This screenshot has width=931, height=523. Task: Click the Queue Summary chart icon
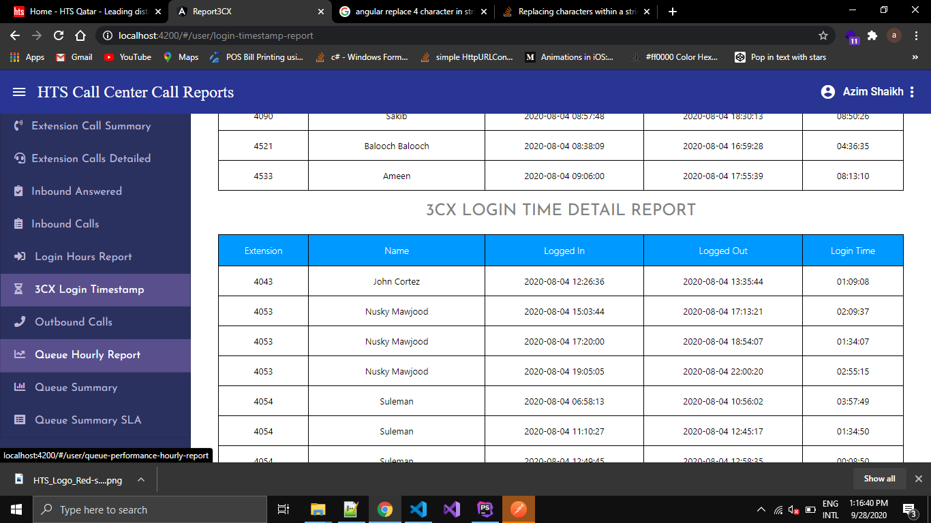[20, 387]
